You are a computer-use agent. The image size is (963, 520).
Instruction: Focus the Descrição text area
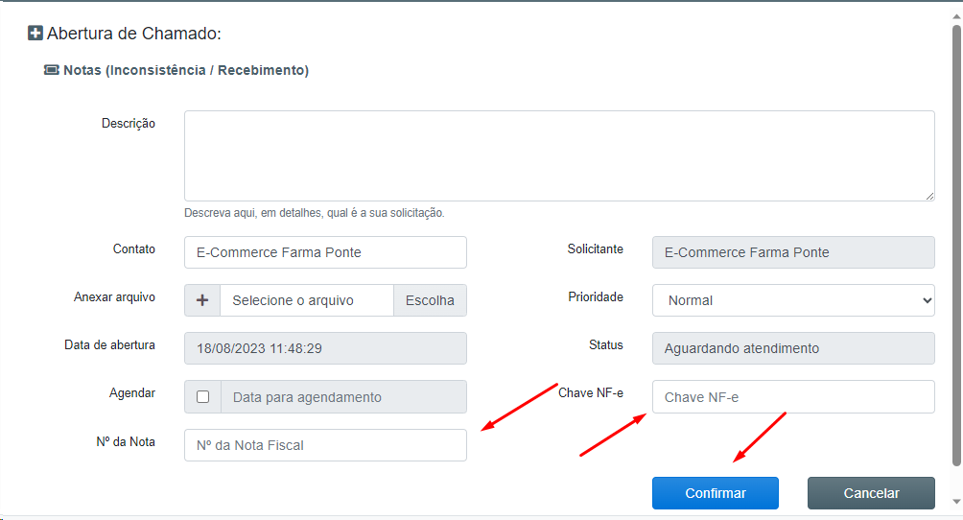(x=559, y=155)
